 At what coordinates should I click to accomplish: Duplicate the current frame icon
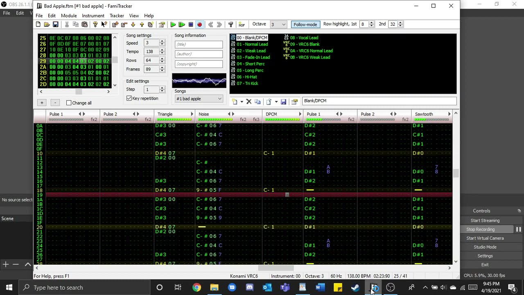[150, 25]
